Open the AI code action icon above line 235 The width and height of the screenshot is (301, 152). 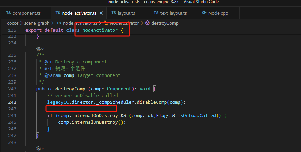pos(39,49)
